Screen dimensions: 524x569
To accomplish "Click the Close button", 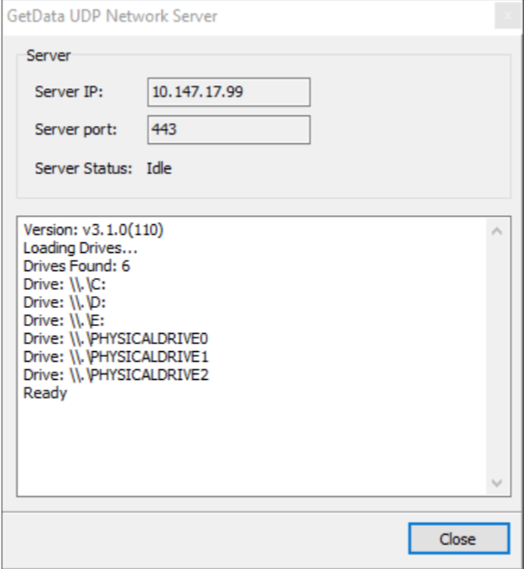I will pyautogui.click(x=459, y=538).
